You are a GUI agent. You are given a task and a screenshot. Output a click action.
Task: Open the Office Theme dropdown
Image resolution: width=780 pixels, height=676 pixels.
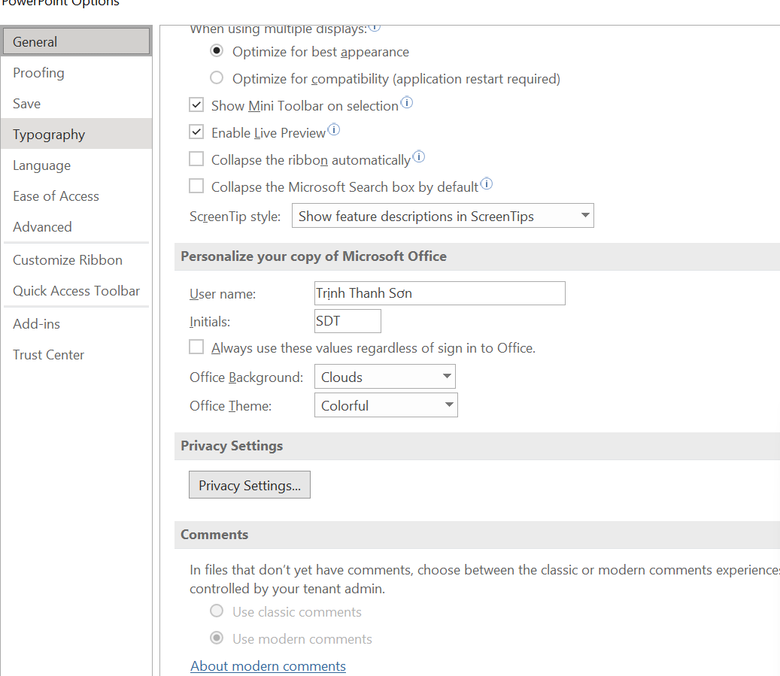pos(386,405)
